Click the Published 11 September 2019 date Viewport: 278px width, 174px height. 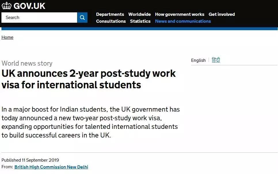(30, 160)
